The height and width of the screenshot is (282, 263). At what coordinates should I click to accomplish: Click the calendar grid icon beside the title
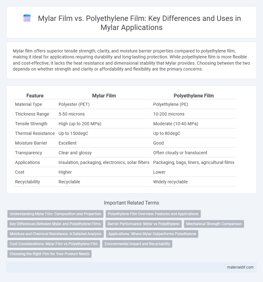coord(27,18)
